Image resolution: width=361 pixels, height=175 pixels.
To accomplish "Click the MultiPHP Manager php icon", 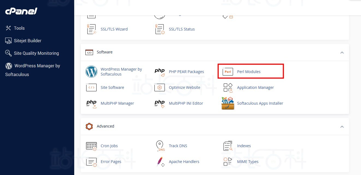I will click(91, 104).
